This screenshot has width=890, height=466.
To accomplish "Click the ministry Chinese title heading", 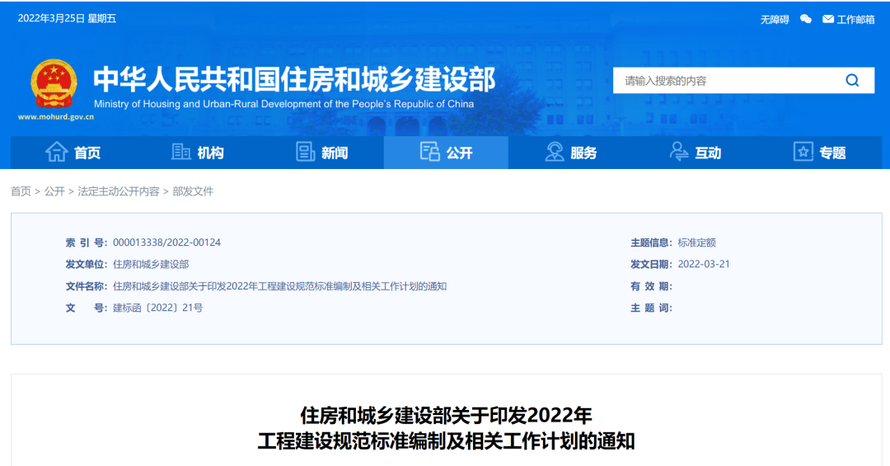I will click(294, 79).
